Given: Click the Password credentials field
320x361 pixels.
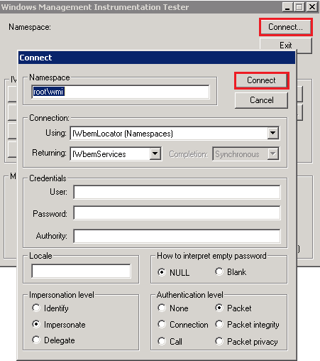Looking at the screenshot, I should pyautogui.click(x=177, y=212).
